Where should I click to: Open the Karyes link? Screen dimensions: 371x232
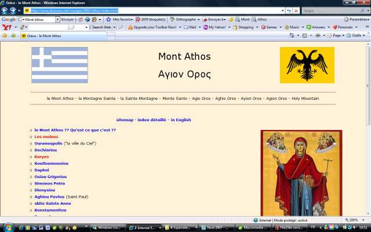point(42,157)
